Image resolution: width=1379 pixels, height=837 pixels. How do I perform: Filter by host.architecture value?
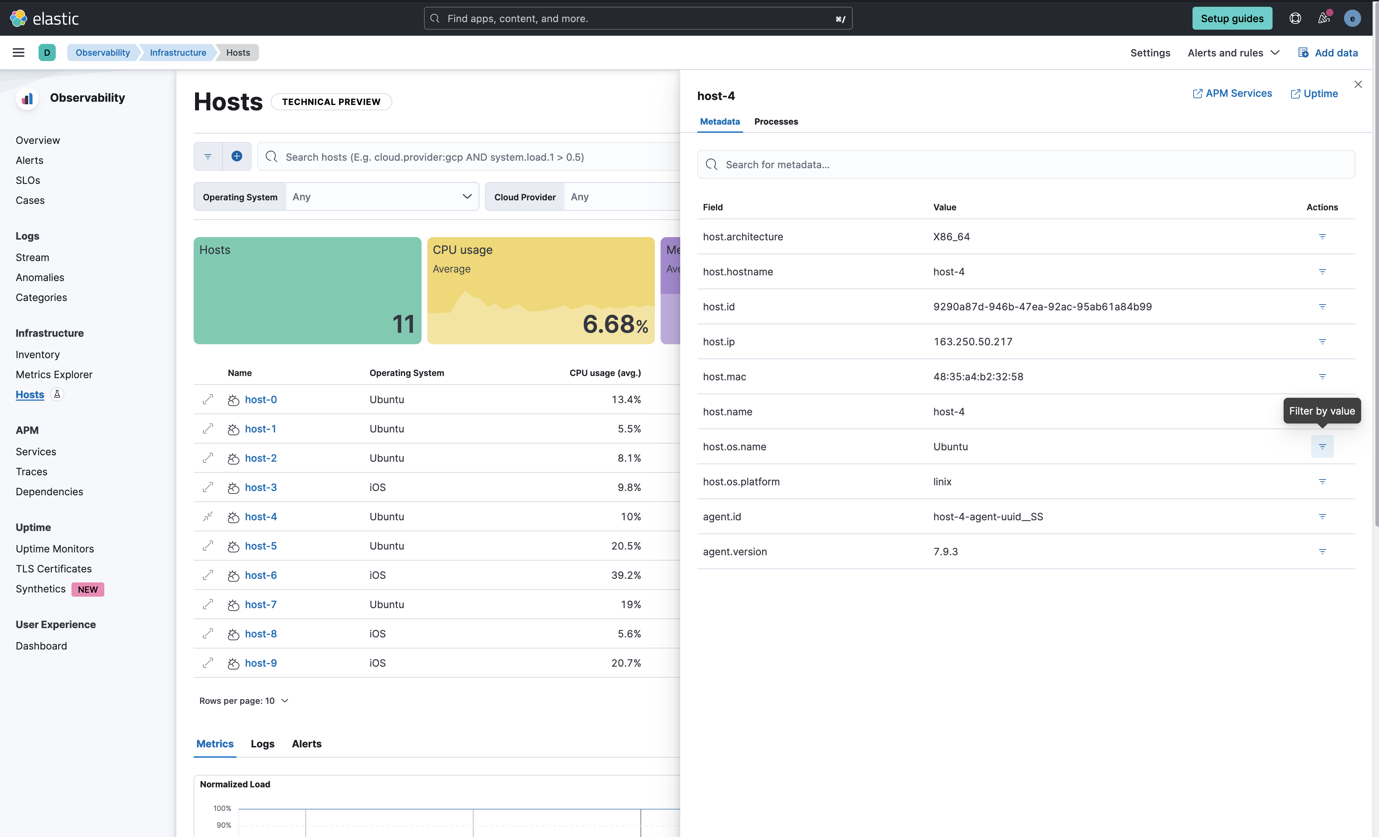point(1322,237)
